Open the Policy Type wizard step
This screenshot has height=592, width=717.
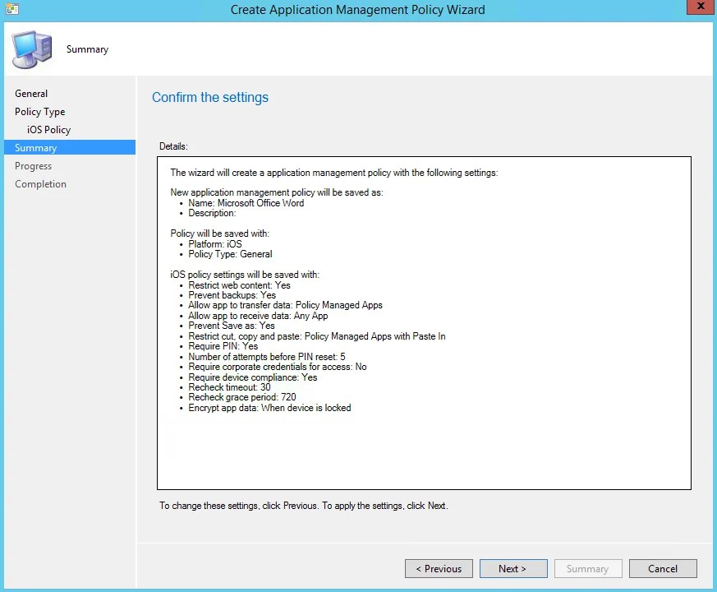(39, 112)
